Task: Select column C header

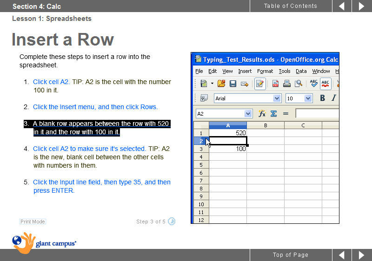Action: pyautogui.click(x=303, y=125)
